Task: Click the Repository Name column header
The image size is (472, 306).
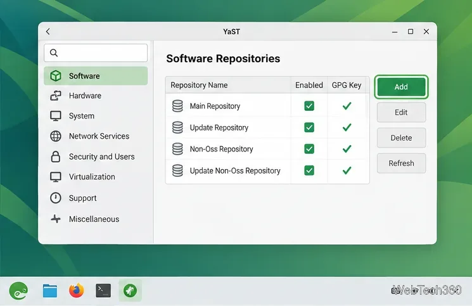Action: click(199, 85)
